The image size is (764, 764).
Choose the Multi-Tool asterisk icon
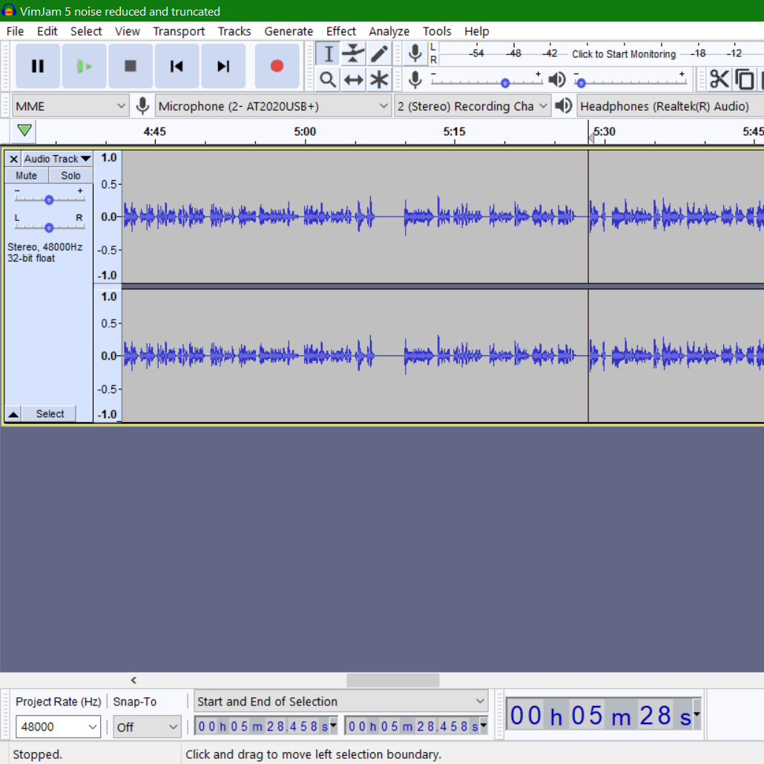coord(379,79)
